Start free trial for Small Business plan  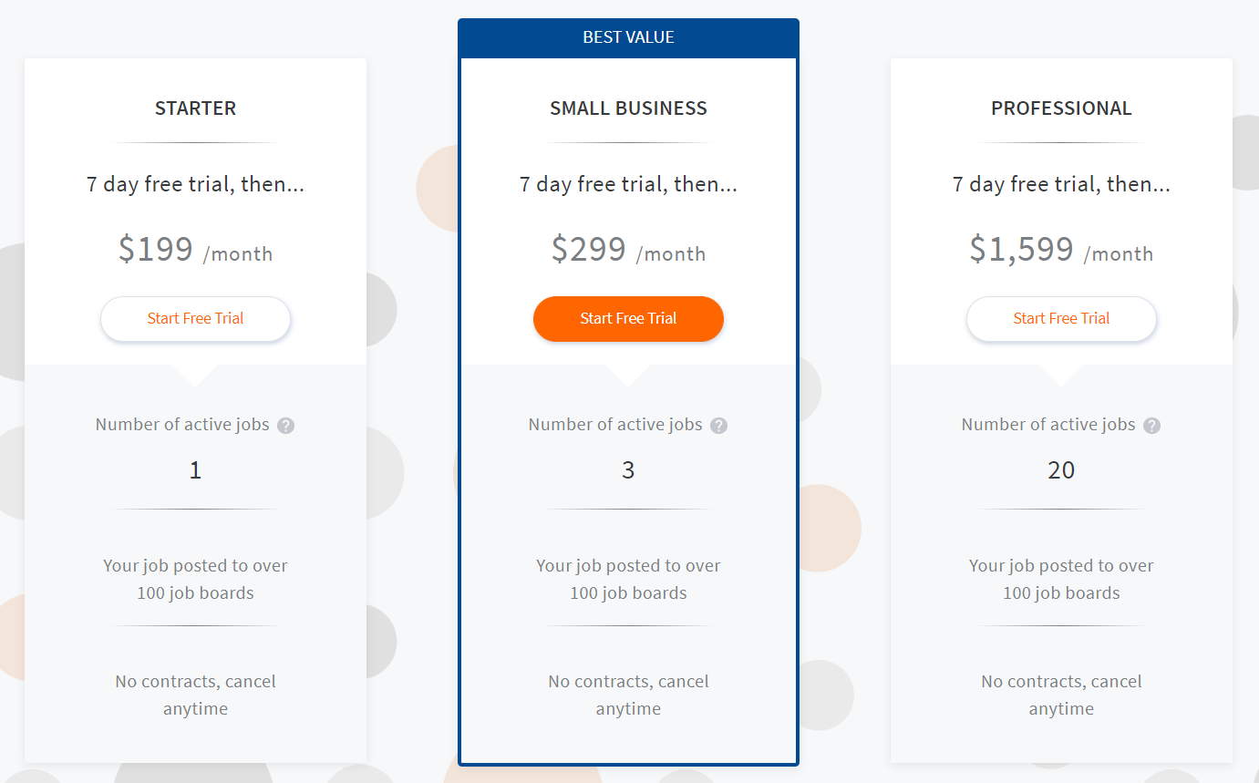(x=628, y=319)
